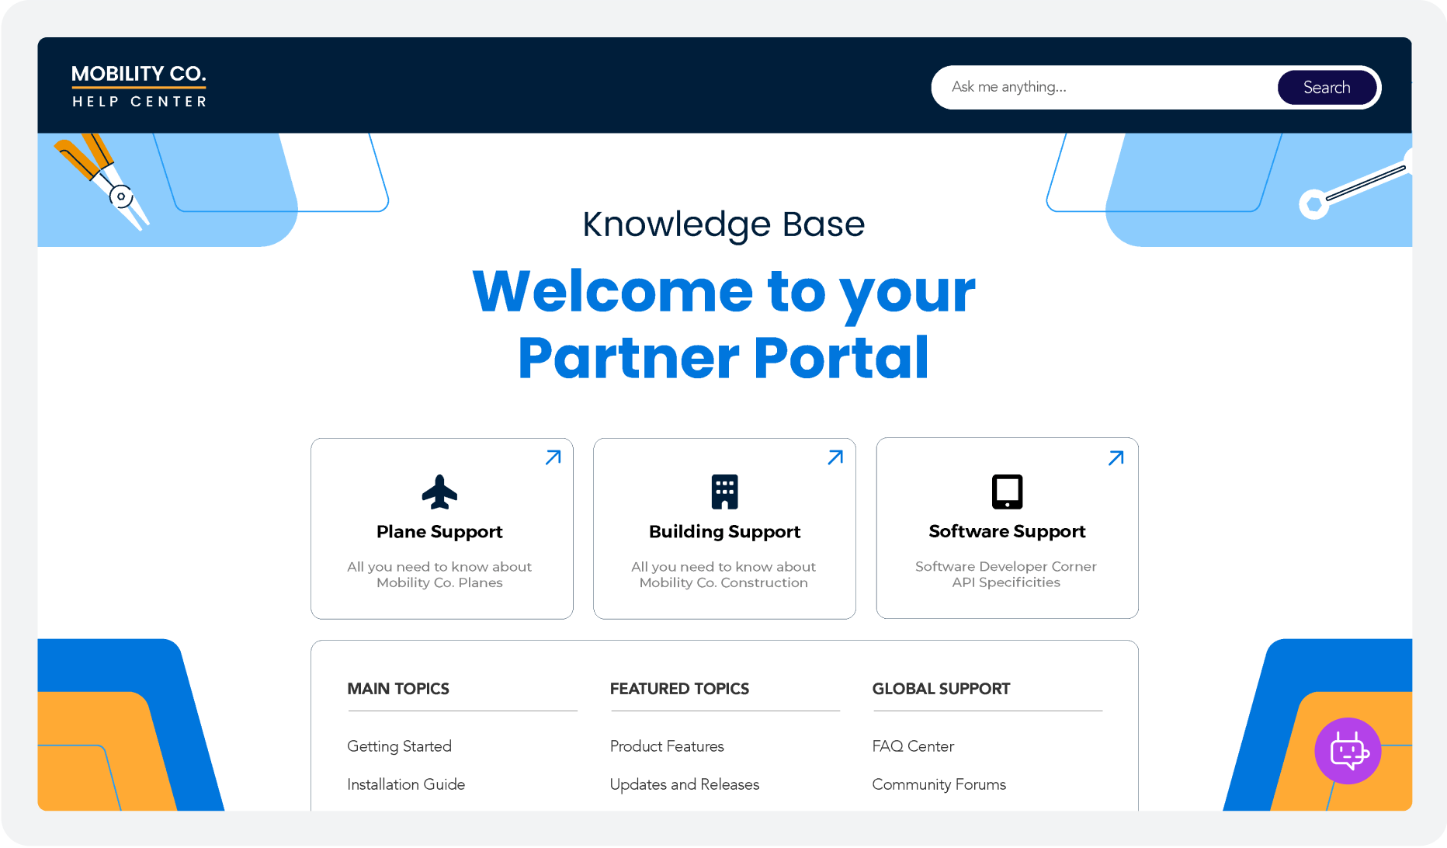Viewport: 1447px width, 848px height.
Task: Click Plane Support card's arrow icon
Action: click(553, 457)
